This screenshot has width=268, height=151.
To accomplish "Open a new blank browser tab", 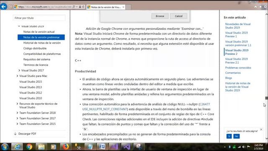I will tap(128, 7).
